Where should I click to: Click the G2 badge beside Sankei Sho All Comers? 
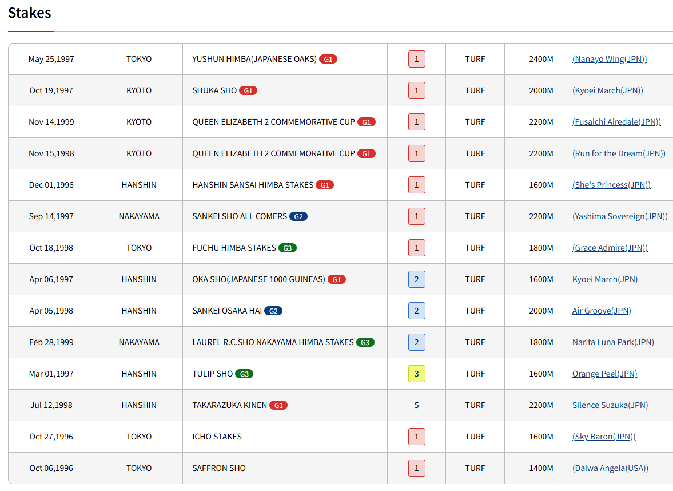tap(298, 216)
